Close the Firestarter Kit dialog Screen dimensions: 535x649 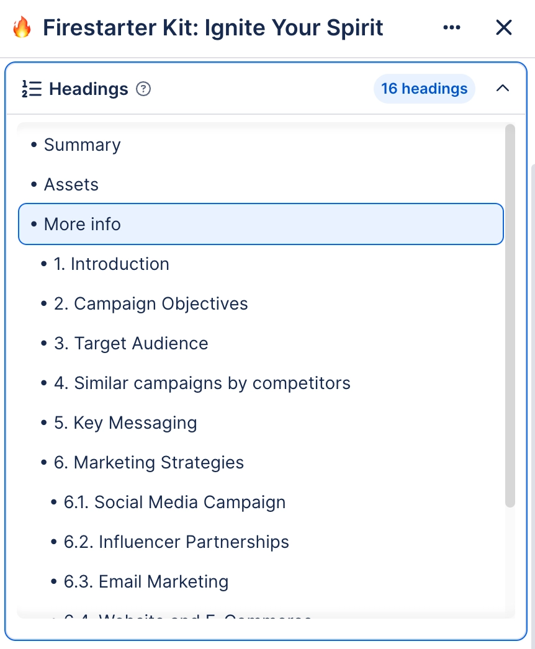tap(503, 27)
